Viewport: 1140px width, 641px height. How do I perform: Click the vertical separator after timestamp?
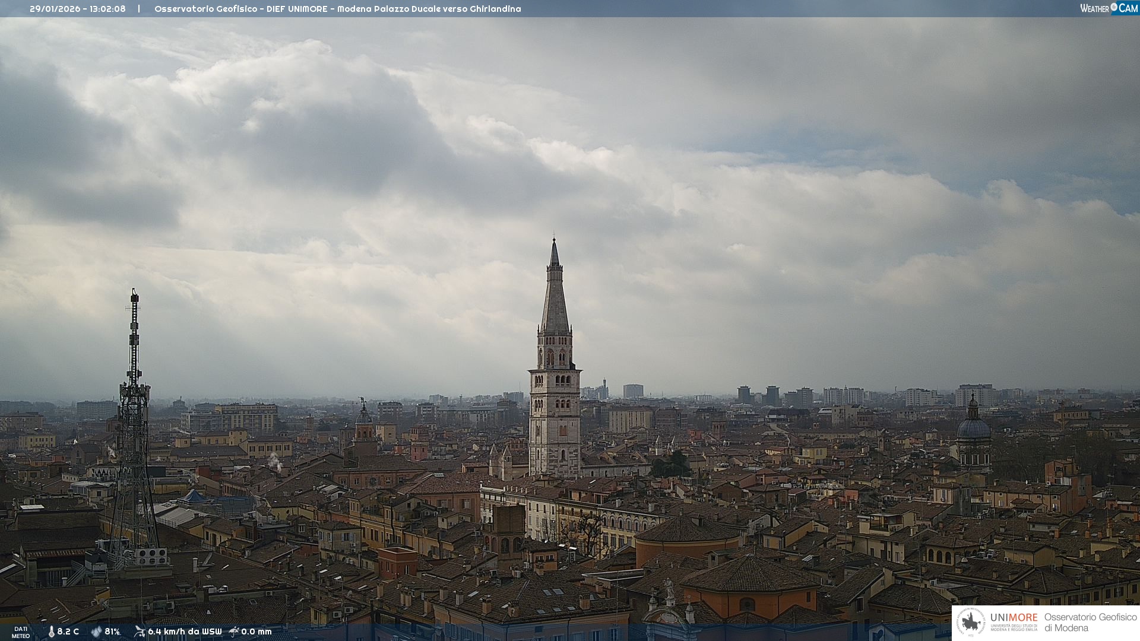139,9
